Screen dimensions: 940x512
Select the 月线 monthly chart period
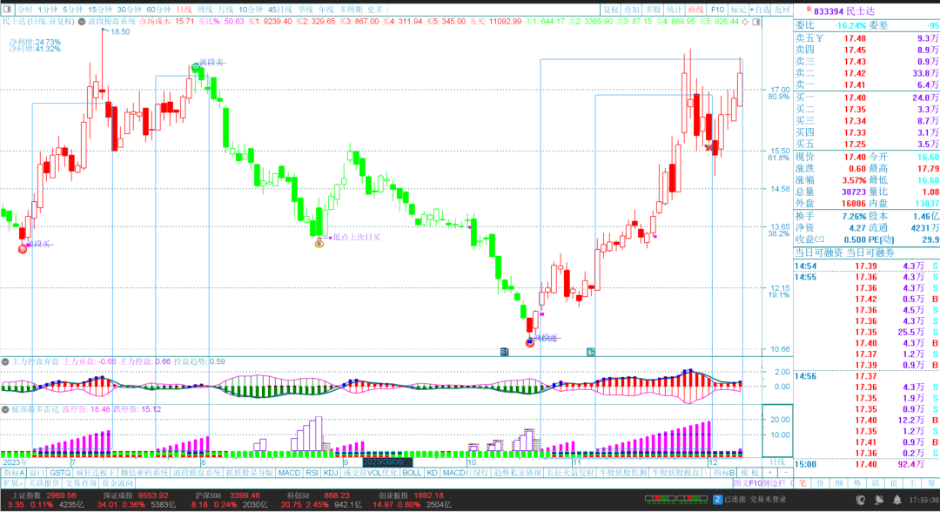pyautogui.click(x=225, y=10)
